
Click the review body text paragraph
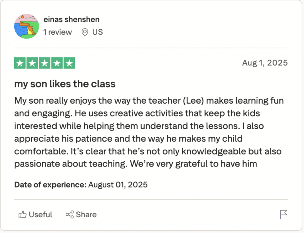pyautogui.click(x=148, y=132)
